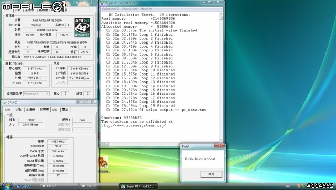Click the keyboard language bar tray icon
This screenshot has width=336, height=190.
tap(288, 186)
